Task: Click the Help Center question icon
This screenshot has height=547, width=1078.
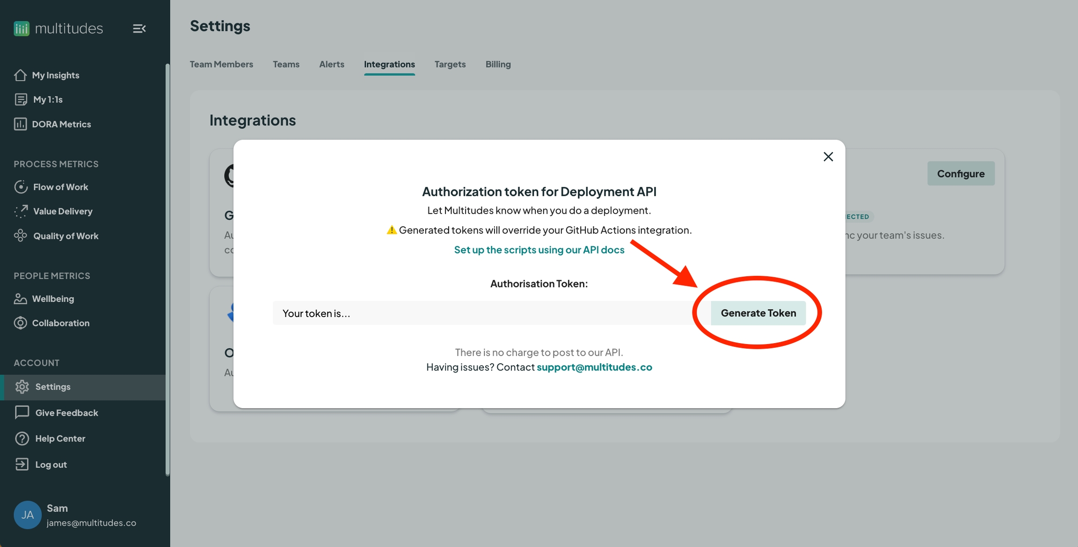Action: (x=22, y=439)
